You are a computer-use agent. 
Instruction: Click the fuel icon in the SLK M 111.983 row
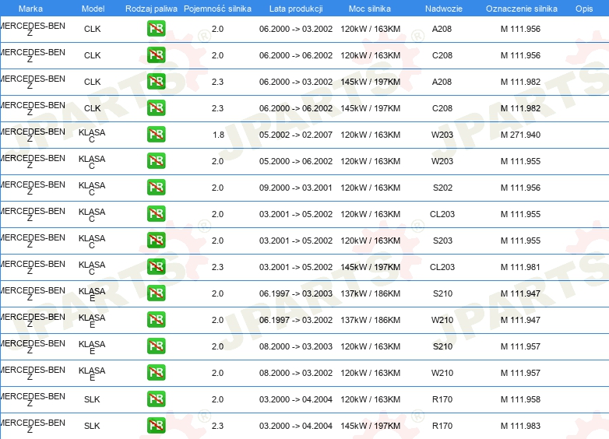pos(156,426)
